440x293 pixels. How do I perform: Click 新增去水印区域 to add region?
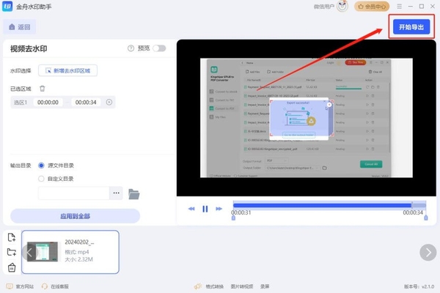(68, 70)
